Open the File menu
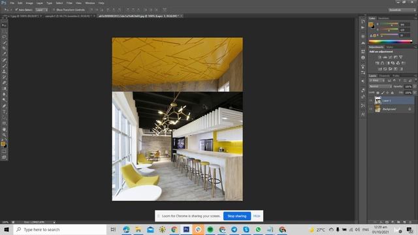Image resolution: width=418 pixels, height=235 pixels. pos(12,3)
